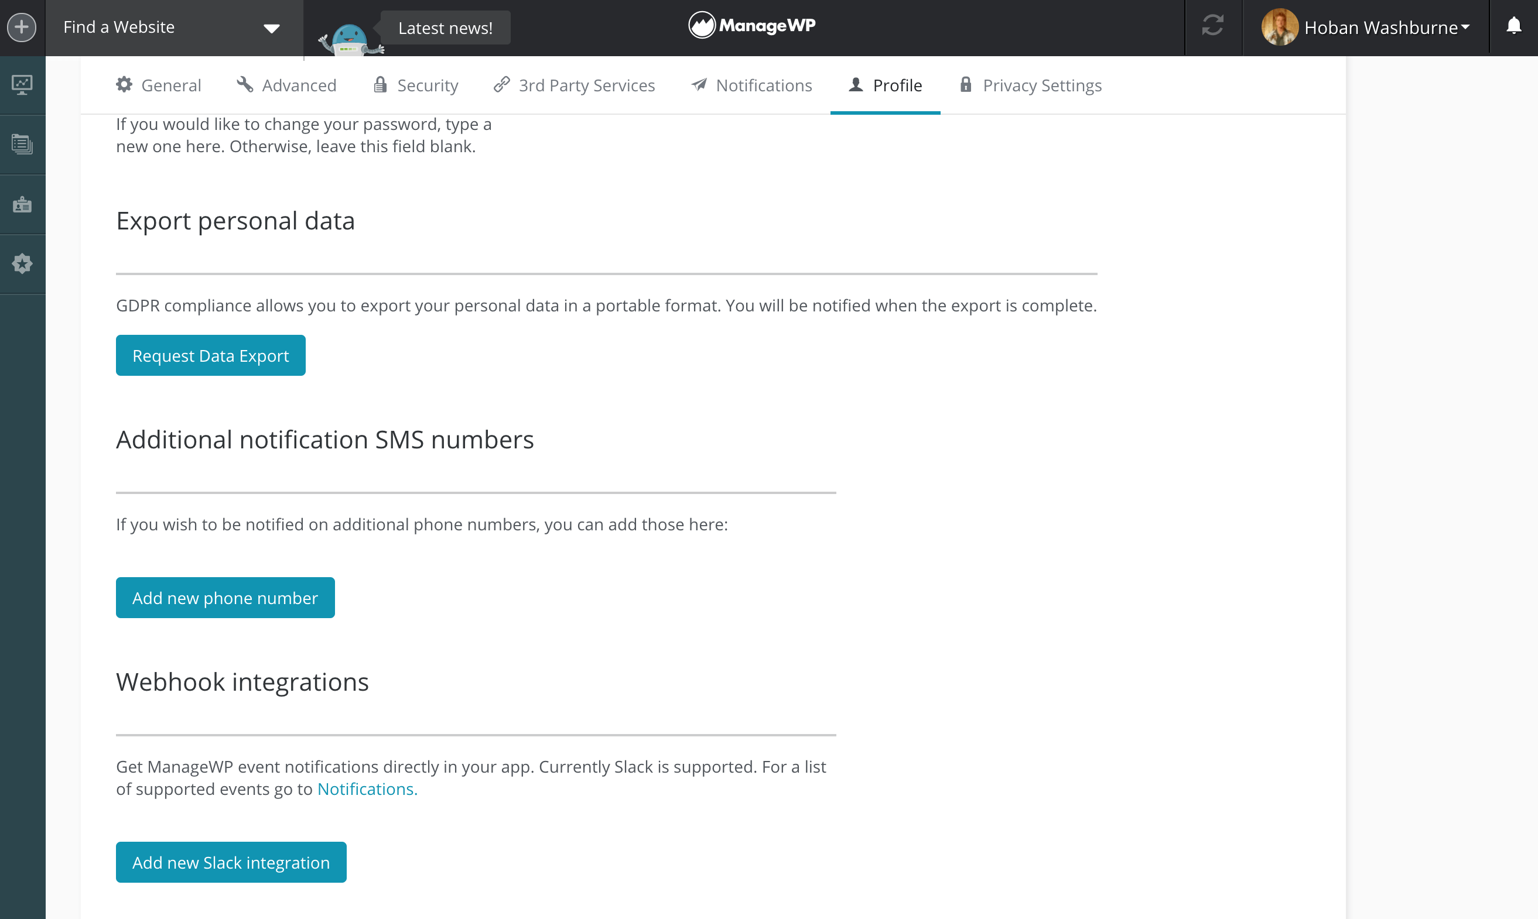
Task: Open the 3rd Party Services tab
Action: tap(574, 85)
